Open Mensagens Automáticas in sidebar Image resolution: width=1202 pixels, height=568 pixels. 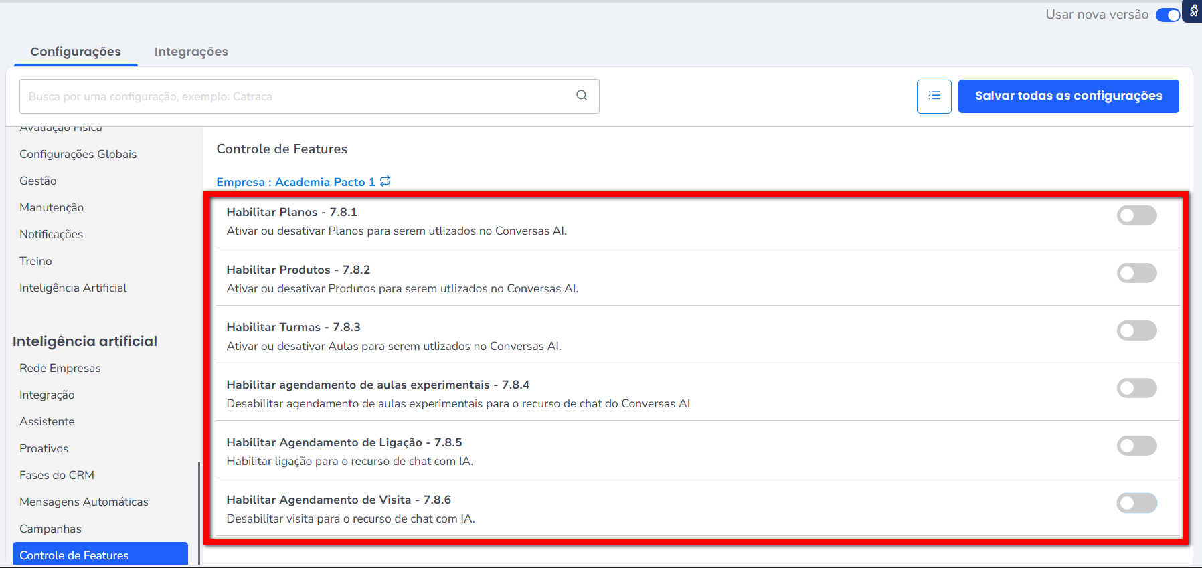(x=84, y=502)
